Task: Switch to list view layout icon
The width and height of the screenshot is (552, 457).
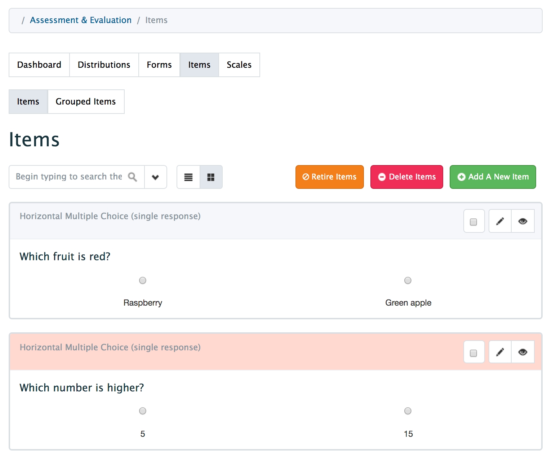Action: coord(188,177)
